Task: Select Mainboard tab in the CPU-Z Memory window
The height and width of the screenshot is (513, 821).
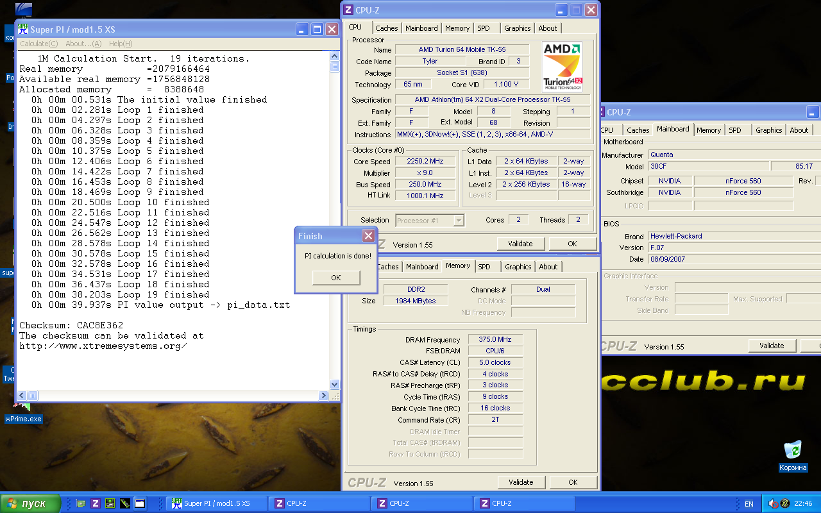Action: tap(422, 267)
